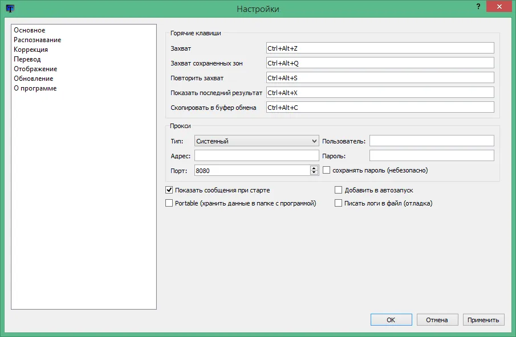Click the OK button

pos(391,319)
